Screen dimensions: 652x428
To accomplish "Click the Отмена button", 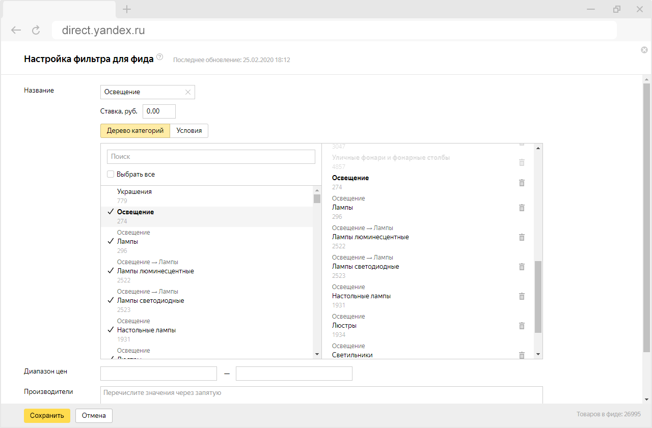I will click(x=94, y=416).
